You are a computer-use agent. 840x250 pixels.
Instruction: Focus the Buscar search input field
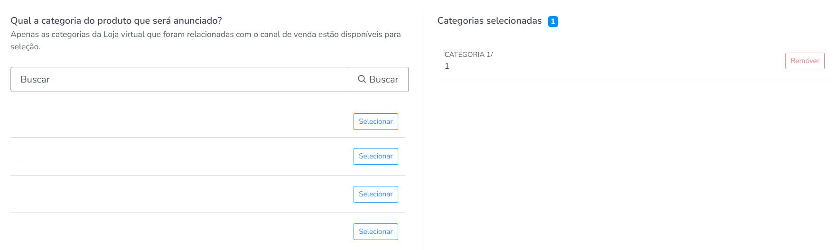(179, 79)
